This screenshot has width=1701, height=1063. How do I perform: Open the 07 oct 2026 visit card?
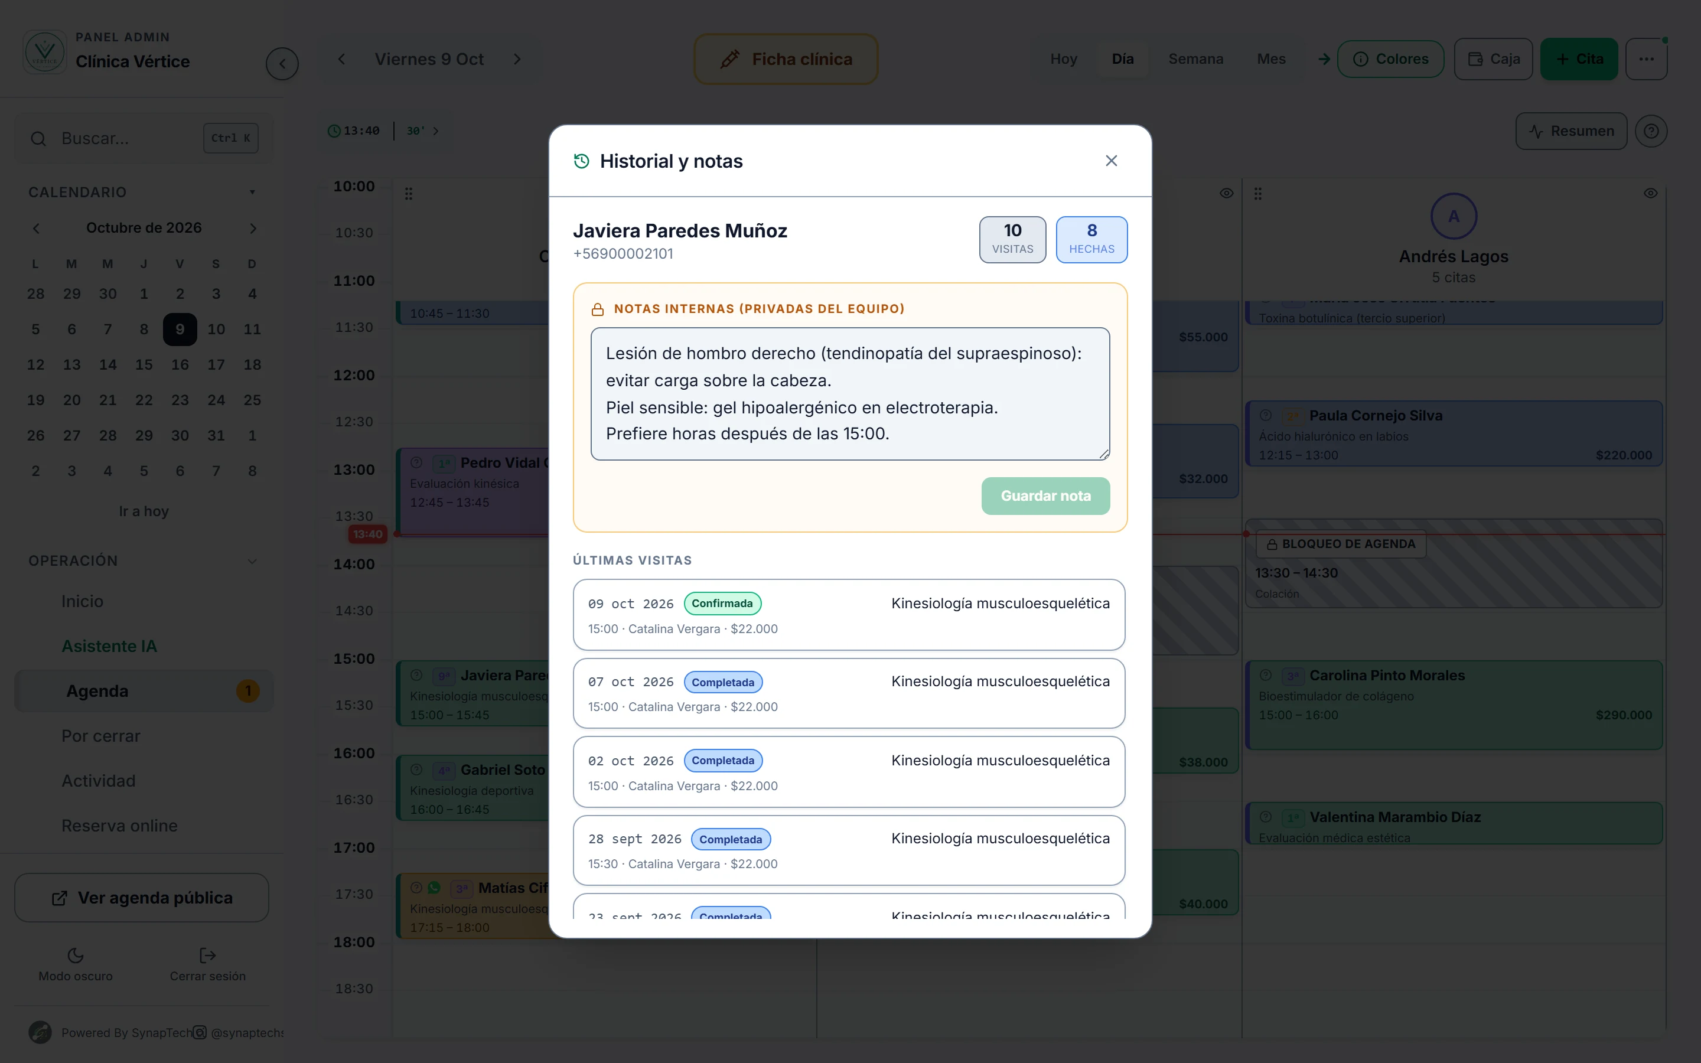(848, 693)
